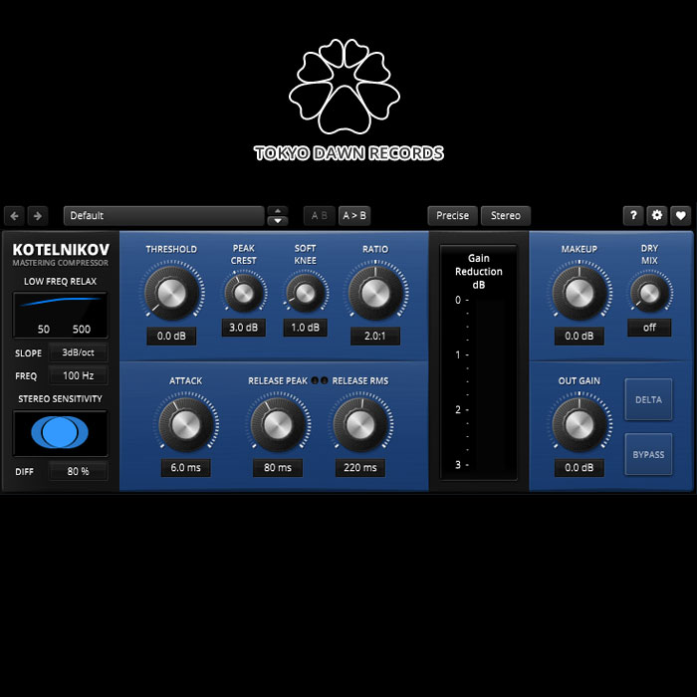Screen dimensions: 697x697
Task: Step preset up with small up arrow
Action: (x=278, y=211)
